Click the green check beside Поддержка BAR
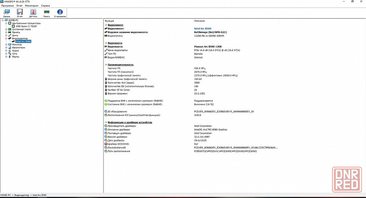Image resolution: width=366 pixels, height=198 pixels. [x=106, y=101]
